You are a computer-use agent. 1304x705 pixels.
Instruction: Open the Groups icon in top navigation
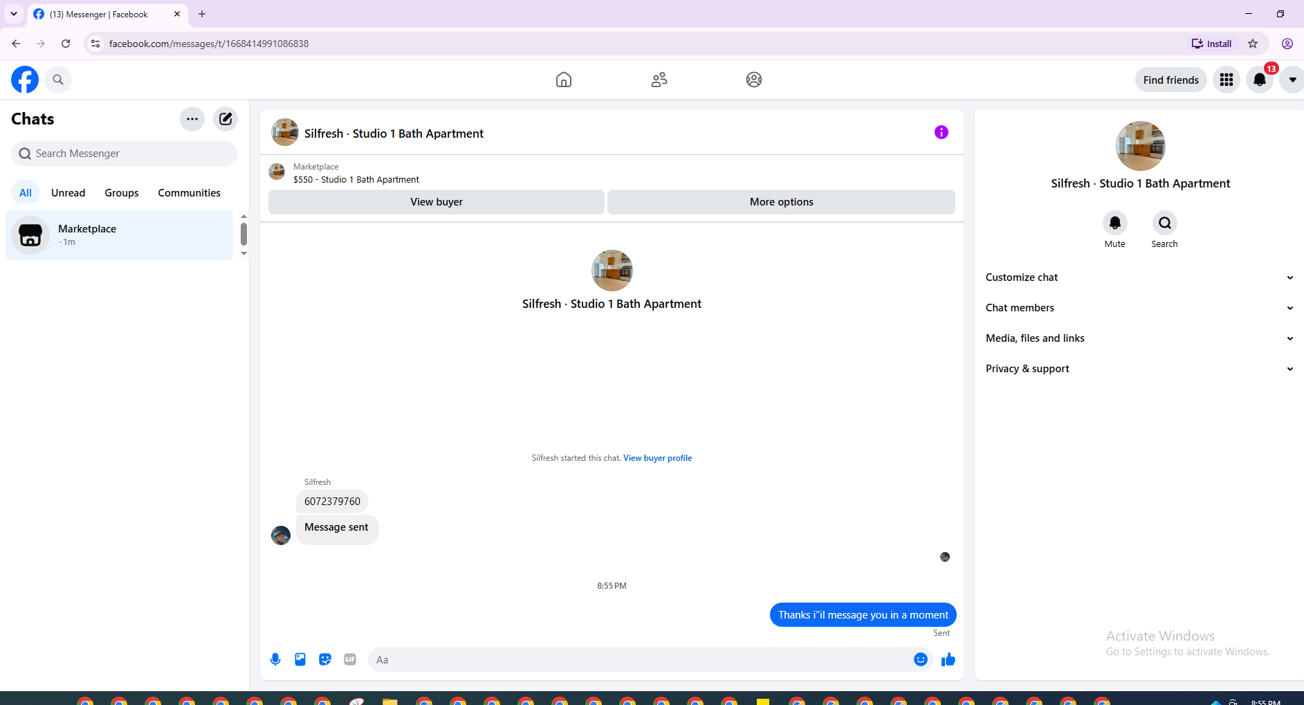click(754, 80)
